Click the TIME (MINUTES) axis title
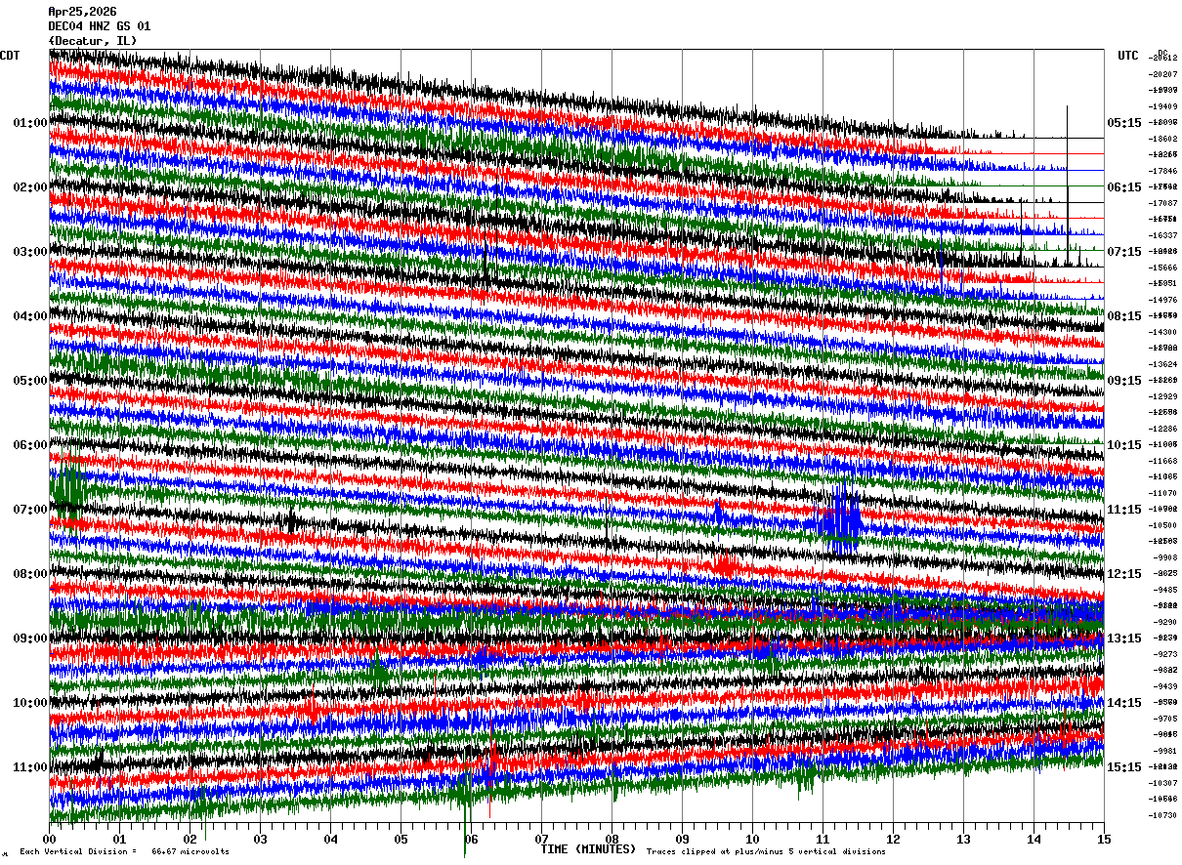Viewport: 1182px width, 865px height. pyautogui.click(x=588, y=849)
